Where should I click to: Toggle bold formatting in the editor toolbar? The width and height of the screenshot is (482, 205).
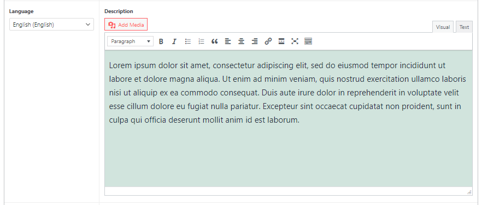[161, 41]
